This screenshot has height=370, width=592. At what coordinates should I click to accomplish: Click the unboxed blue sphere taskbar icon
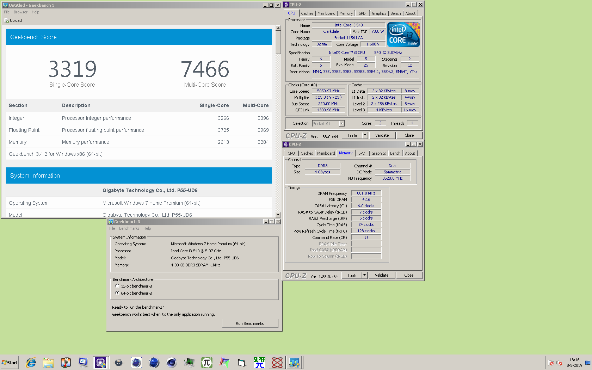[154, 362]
